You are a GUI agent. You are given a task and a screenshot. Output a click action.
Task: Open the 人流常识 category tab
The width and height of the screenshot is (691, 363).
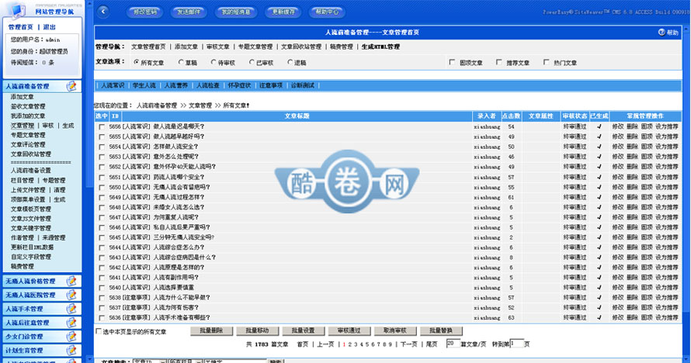tap(113, 85)
